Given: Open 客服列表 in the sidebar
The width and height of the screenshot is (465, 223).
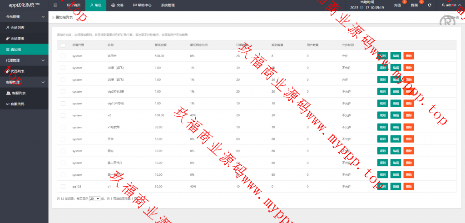Looking at the screenshot, I should [x=18, y=93].
